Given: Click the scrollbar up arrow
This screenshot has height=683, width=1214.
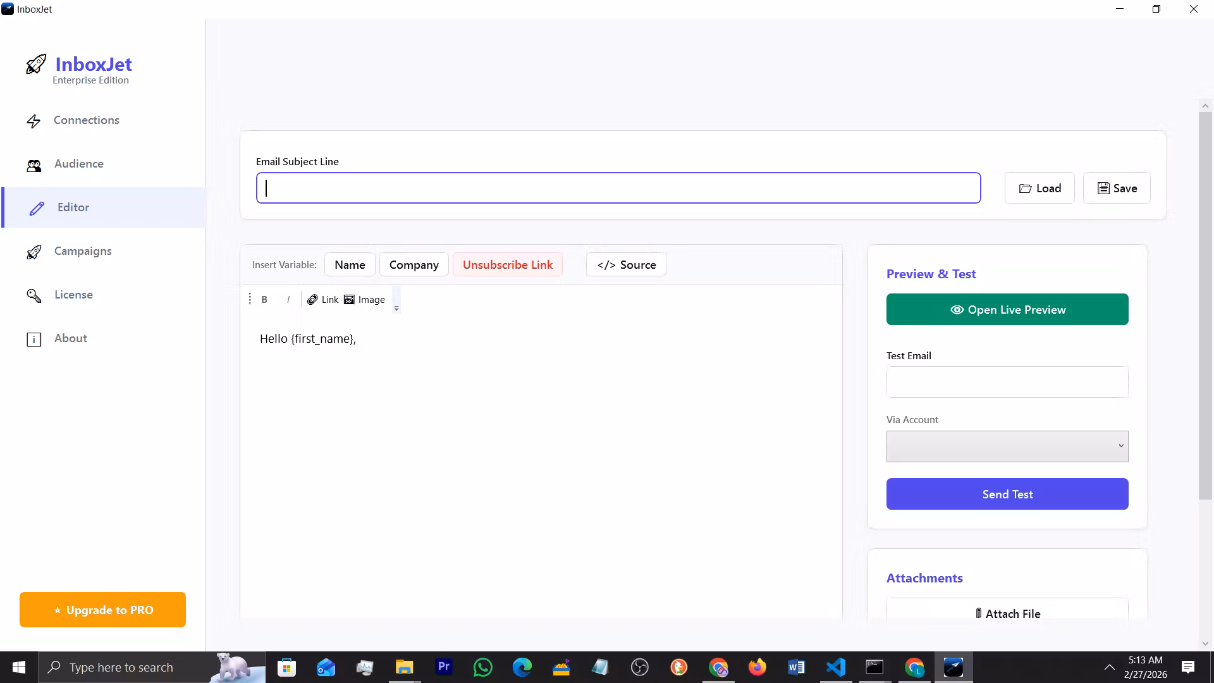Looking at the screenshot, I should (1205, 106).
